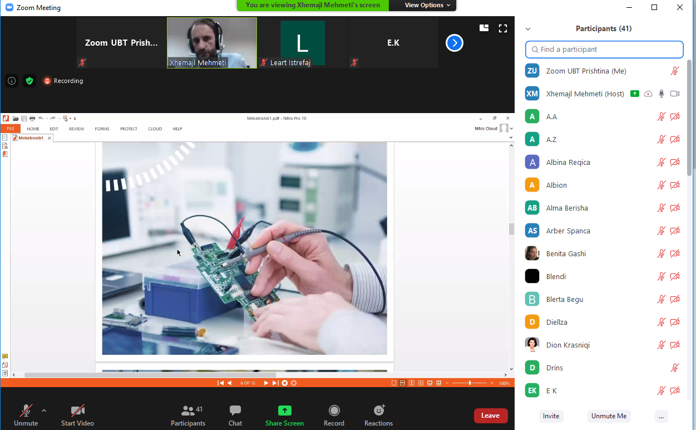696x430 pixels.
Task: Click the Save icon in Nitro's quick access toolbar
Action: pyautogui.click(x=24, y=118)
